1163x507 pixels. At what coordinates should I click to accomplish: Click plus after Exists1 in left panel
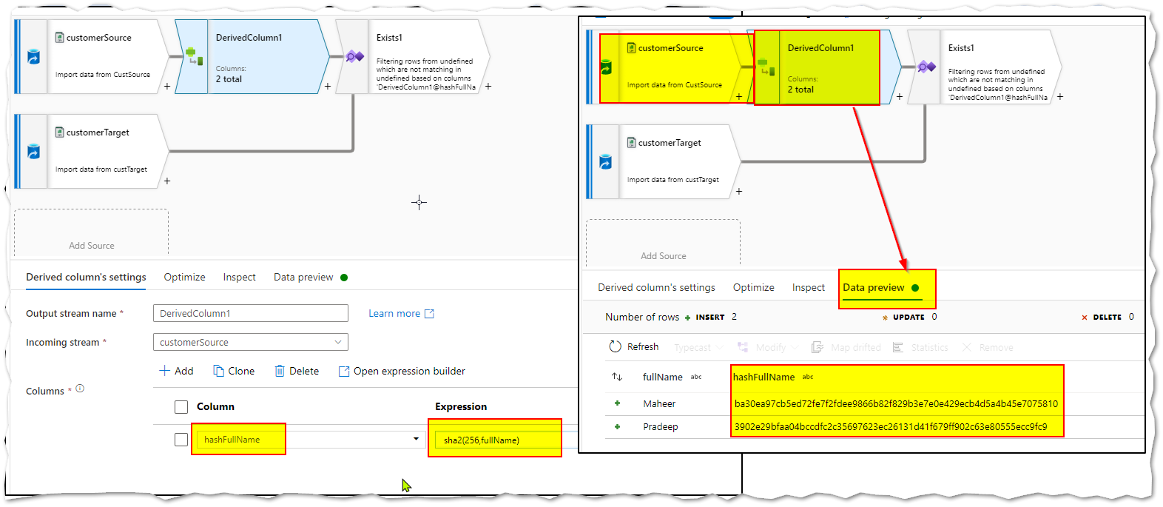(488, 87)
